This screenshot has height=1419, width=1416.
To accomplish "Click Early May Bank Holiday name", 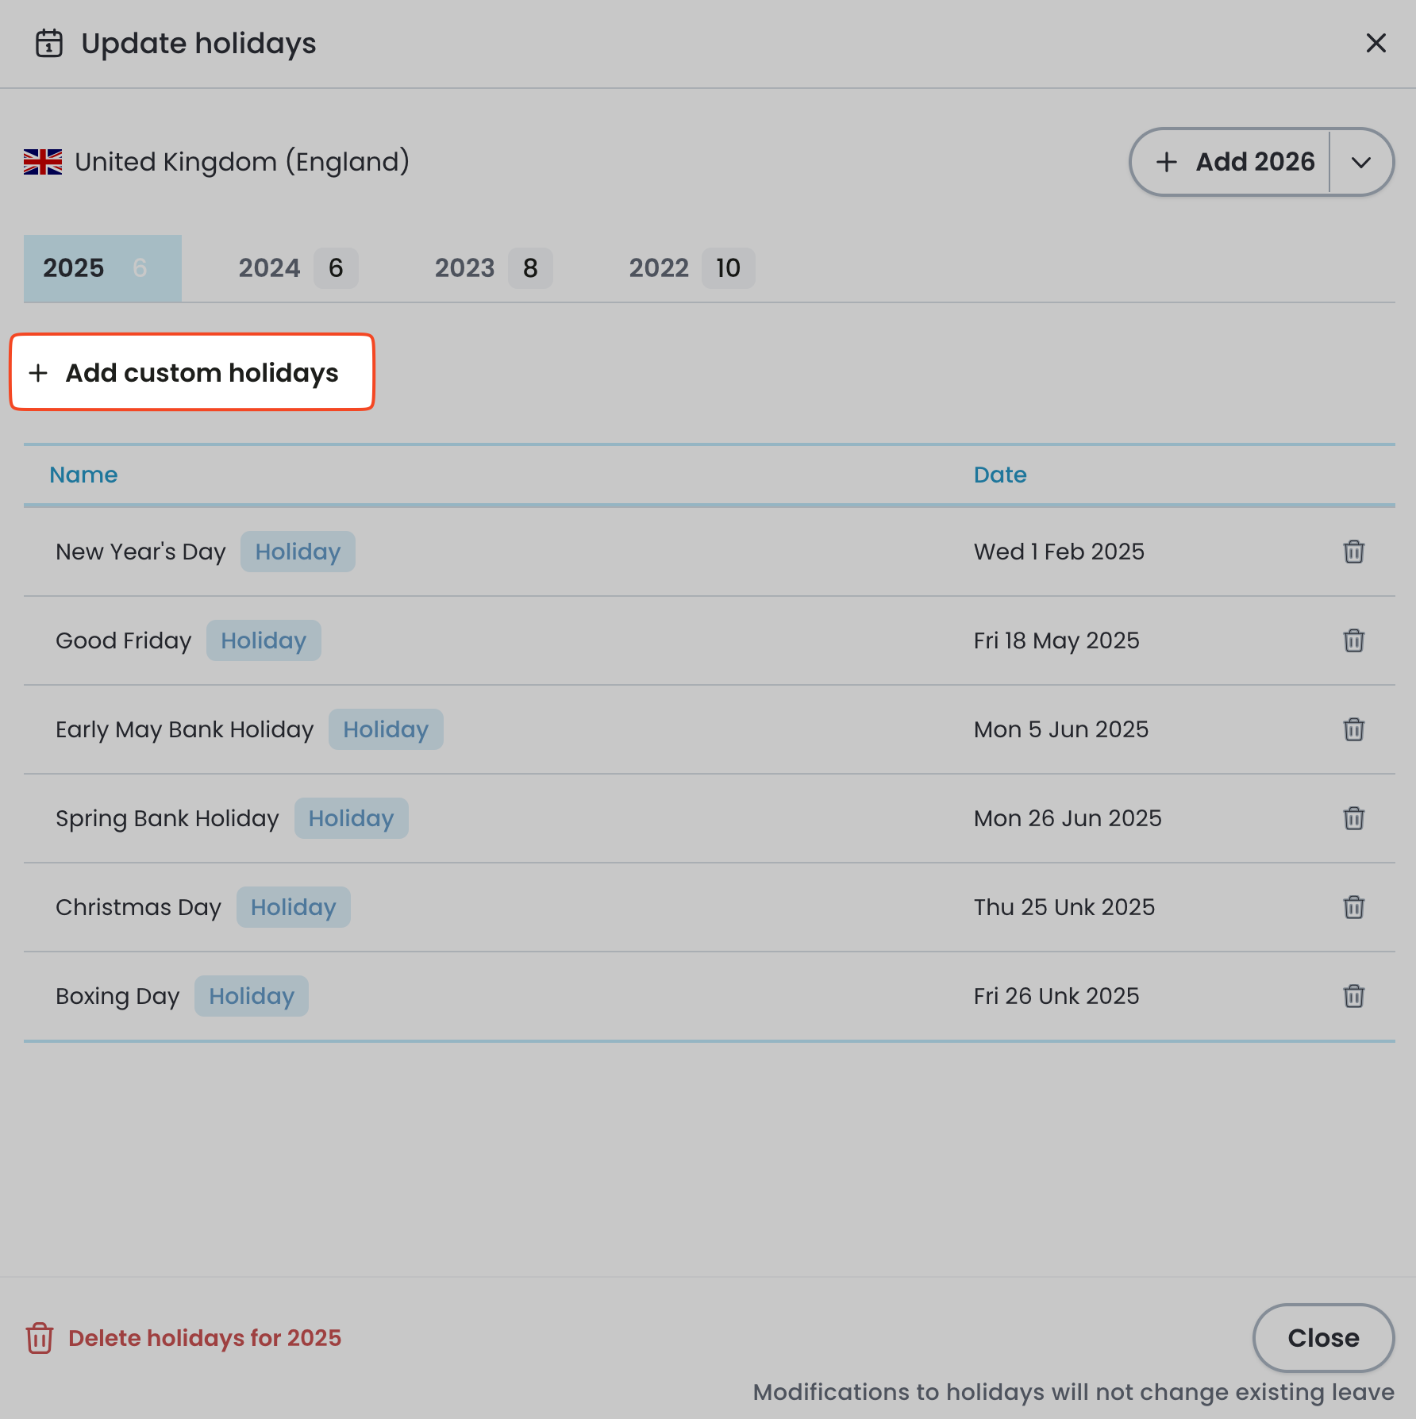I will pos(185,729).
